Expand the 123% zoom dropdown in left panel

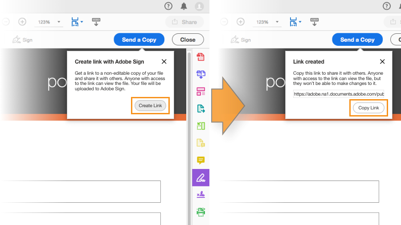[x=59, y=22]
